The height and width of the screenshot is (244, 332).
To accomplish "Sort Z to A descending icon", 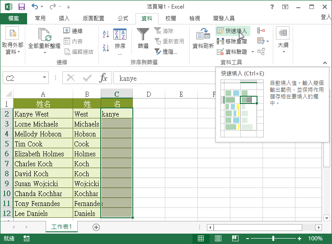I will (x=106, y=48).
